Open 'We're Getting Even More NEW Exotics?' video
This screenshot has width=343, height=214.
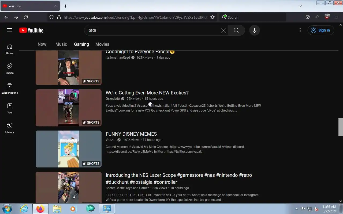(147, 93)
